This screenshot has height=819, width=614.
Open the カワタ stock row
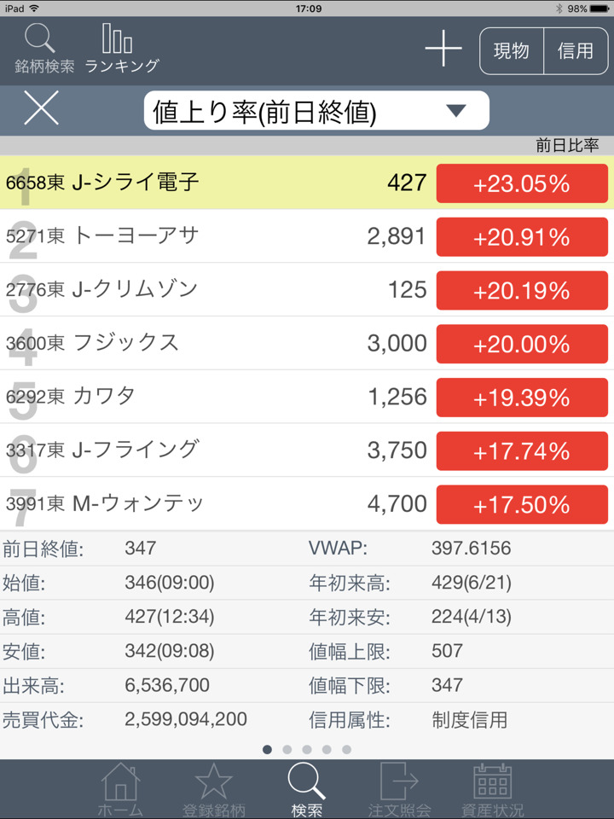pyautogui.click(x=213, y=397)
